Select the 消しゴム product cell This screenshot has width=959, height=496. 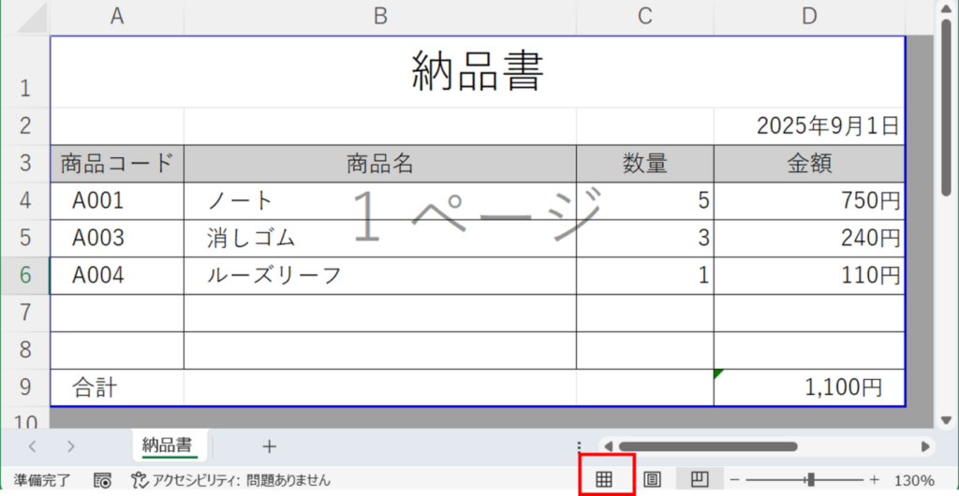(x=380, y=239)
